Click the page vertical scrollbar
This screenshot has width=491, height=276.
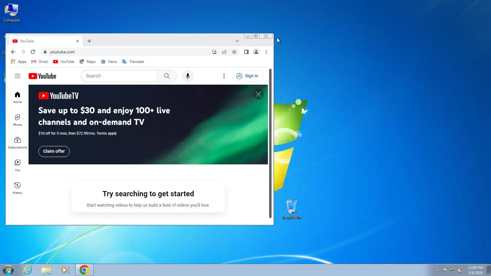click(x=270, y=143)
